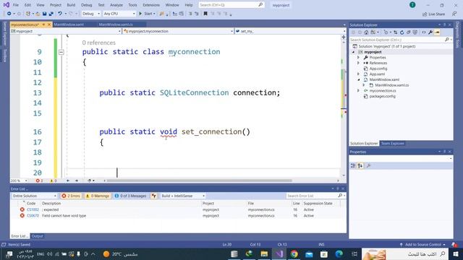Click Switch Views icon in Solution Explorer
Image resolution: width=463 pixels, height=260 pixels.
(x=373, y=32)
